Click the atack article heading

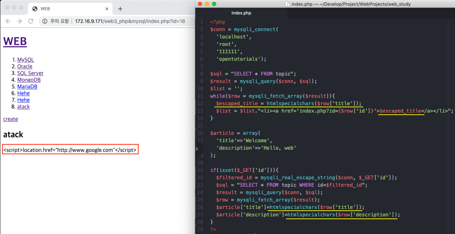coord(13,134)
